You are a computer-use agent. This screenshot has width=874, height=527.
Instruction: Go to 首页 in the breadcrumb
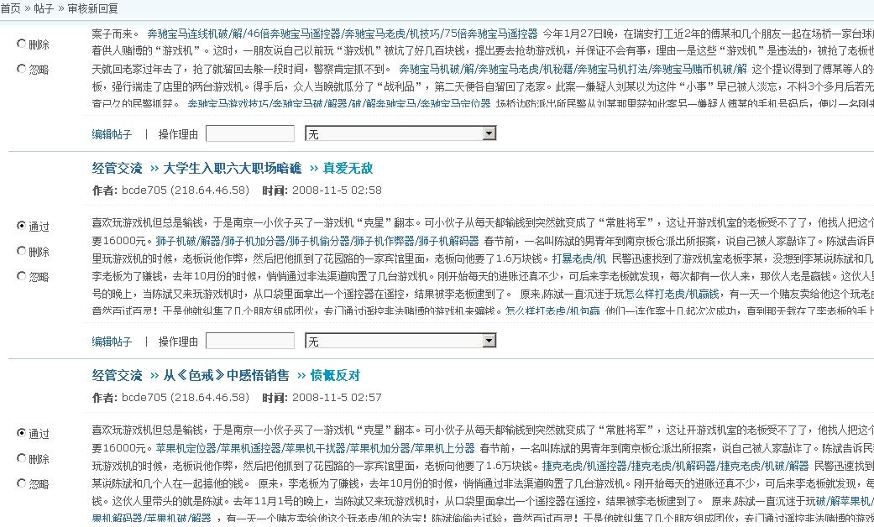(10, 8)
